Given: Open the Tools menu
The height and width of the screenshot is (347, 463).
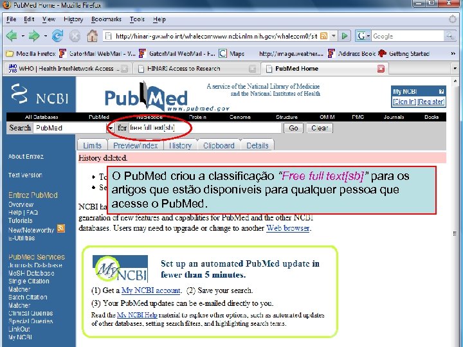Looking at the screenshot, I should tap(138, 19).
